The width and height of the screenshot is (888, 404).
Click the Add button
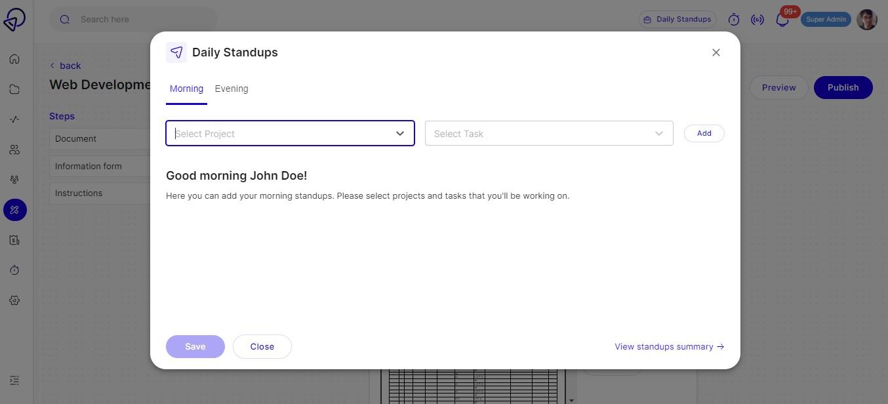tap(703, 133)
